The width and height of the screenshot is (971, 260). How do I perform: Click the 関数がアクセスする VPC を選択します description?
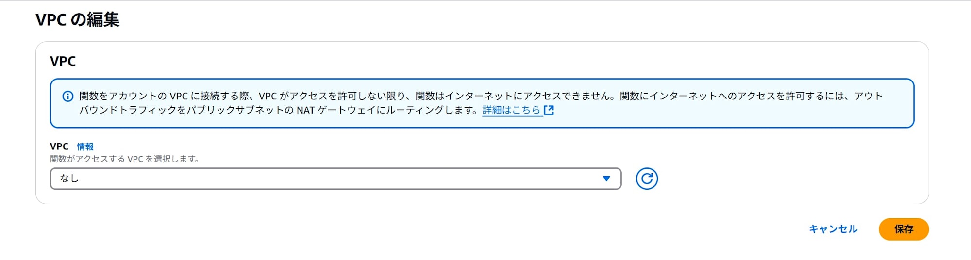(x=125, y=159)
